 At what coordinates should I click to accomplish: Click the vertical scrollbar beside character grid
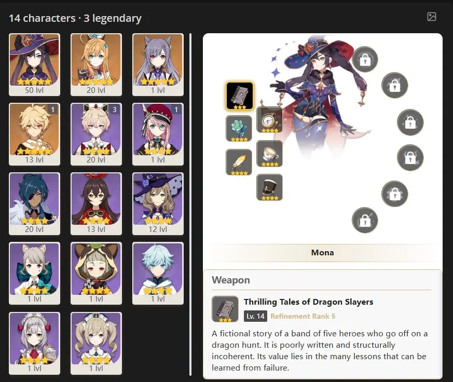[x=190, y=204]
